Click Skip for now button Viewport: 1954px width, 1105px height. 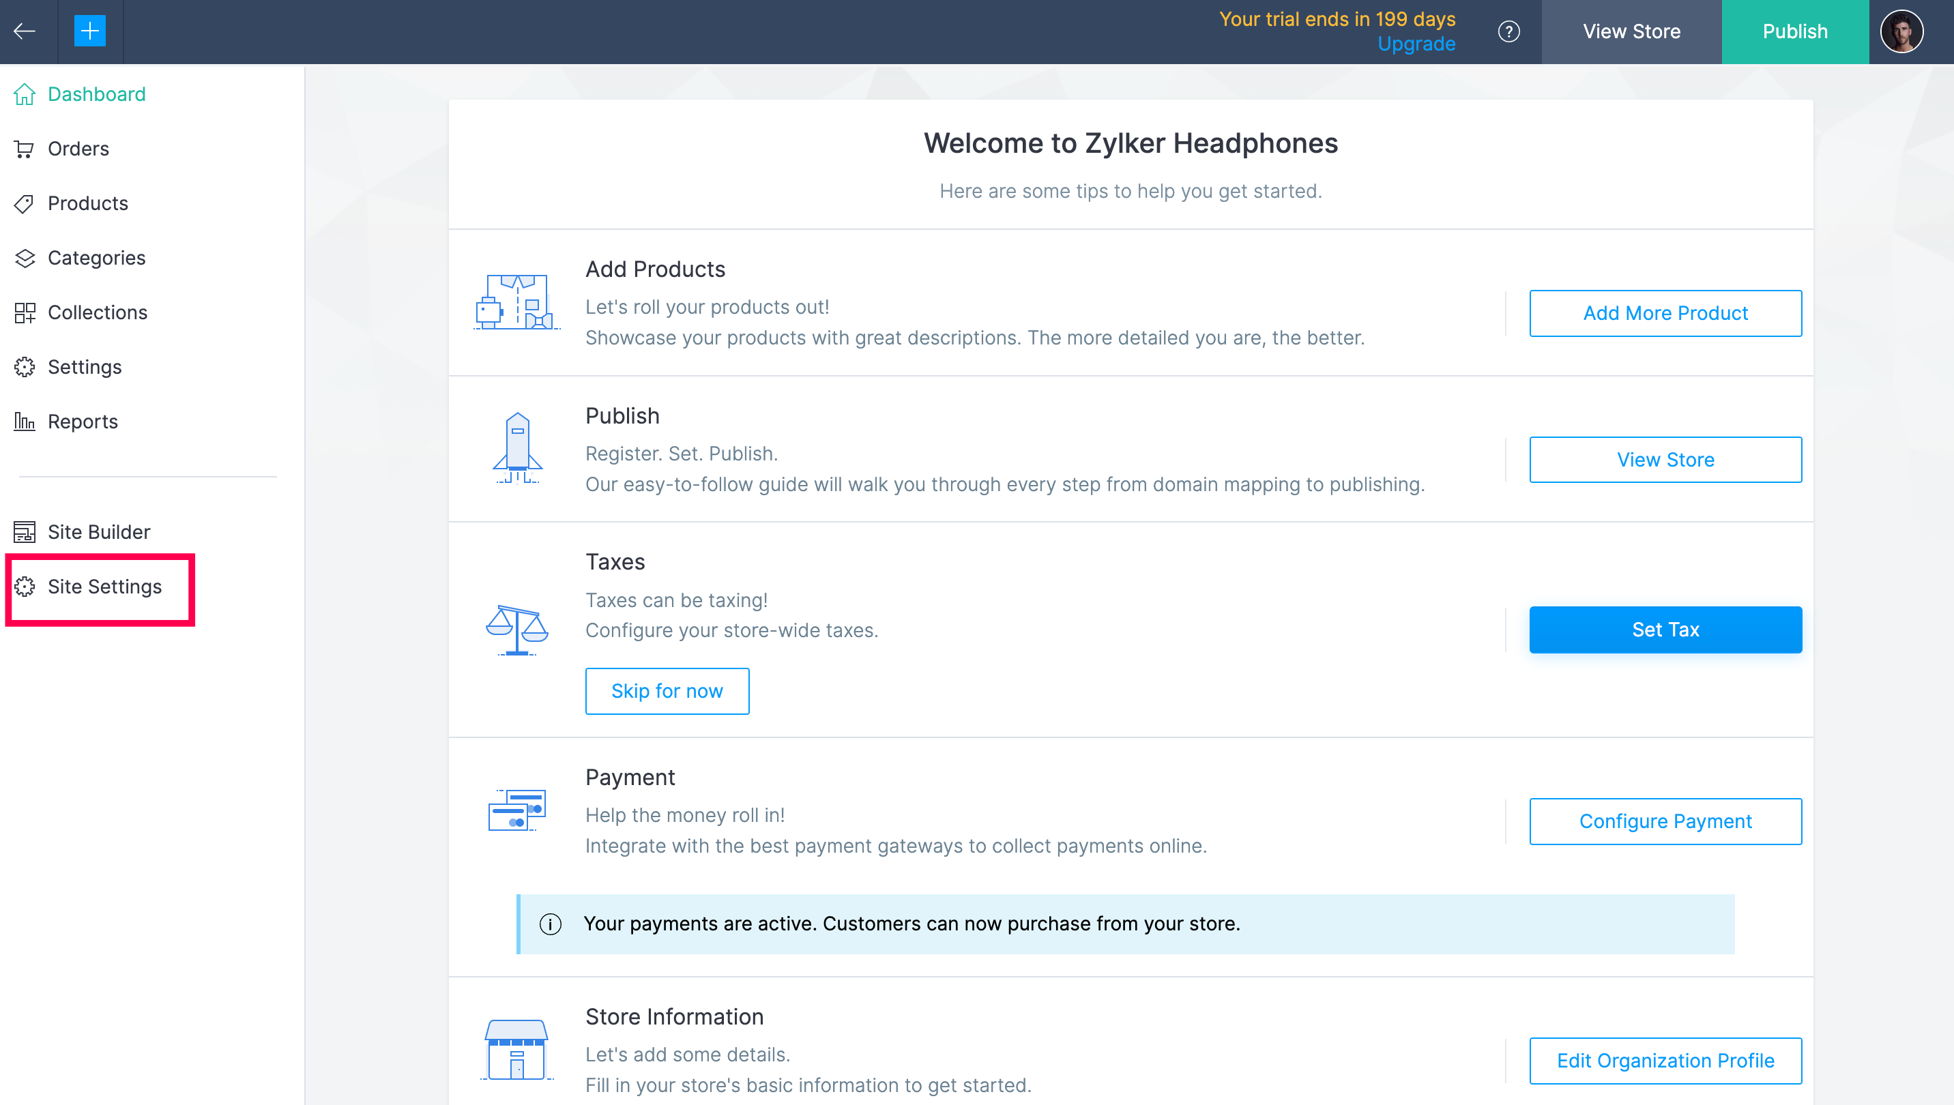pyautogui.click(x=667, y=692)
